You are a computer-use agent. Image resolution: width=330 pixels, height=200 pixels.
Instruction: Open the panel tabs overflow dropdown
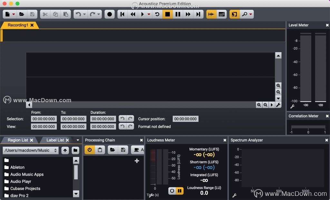coord(78,140)
